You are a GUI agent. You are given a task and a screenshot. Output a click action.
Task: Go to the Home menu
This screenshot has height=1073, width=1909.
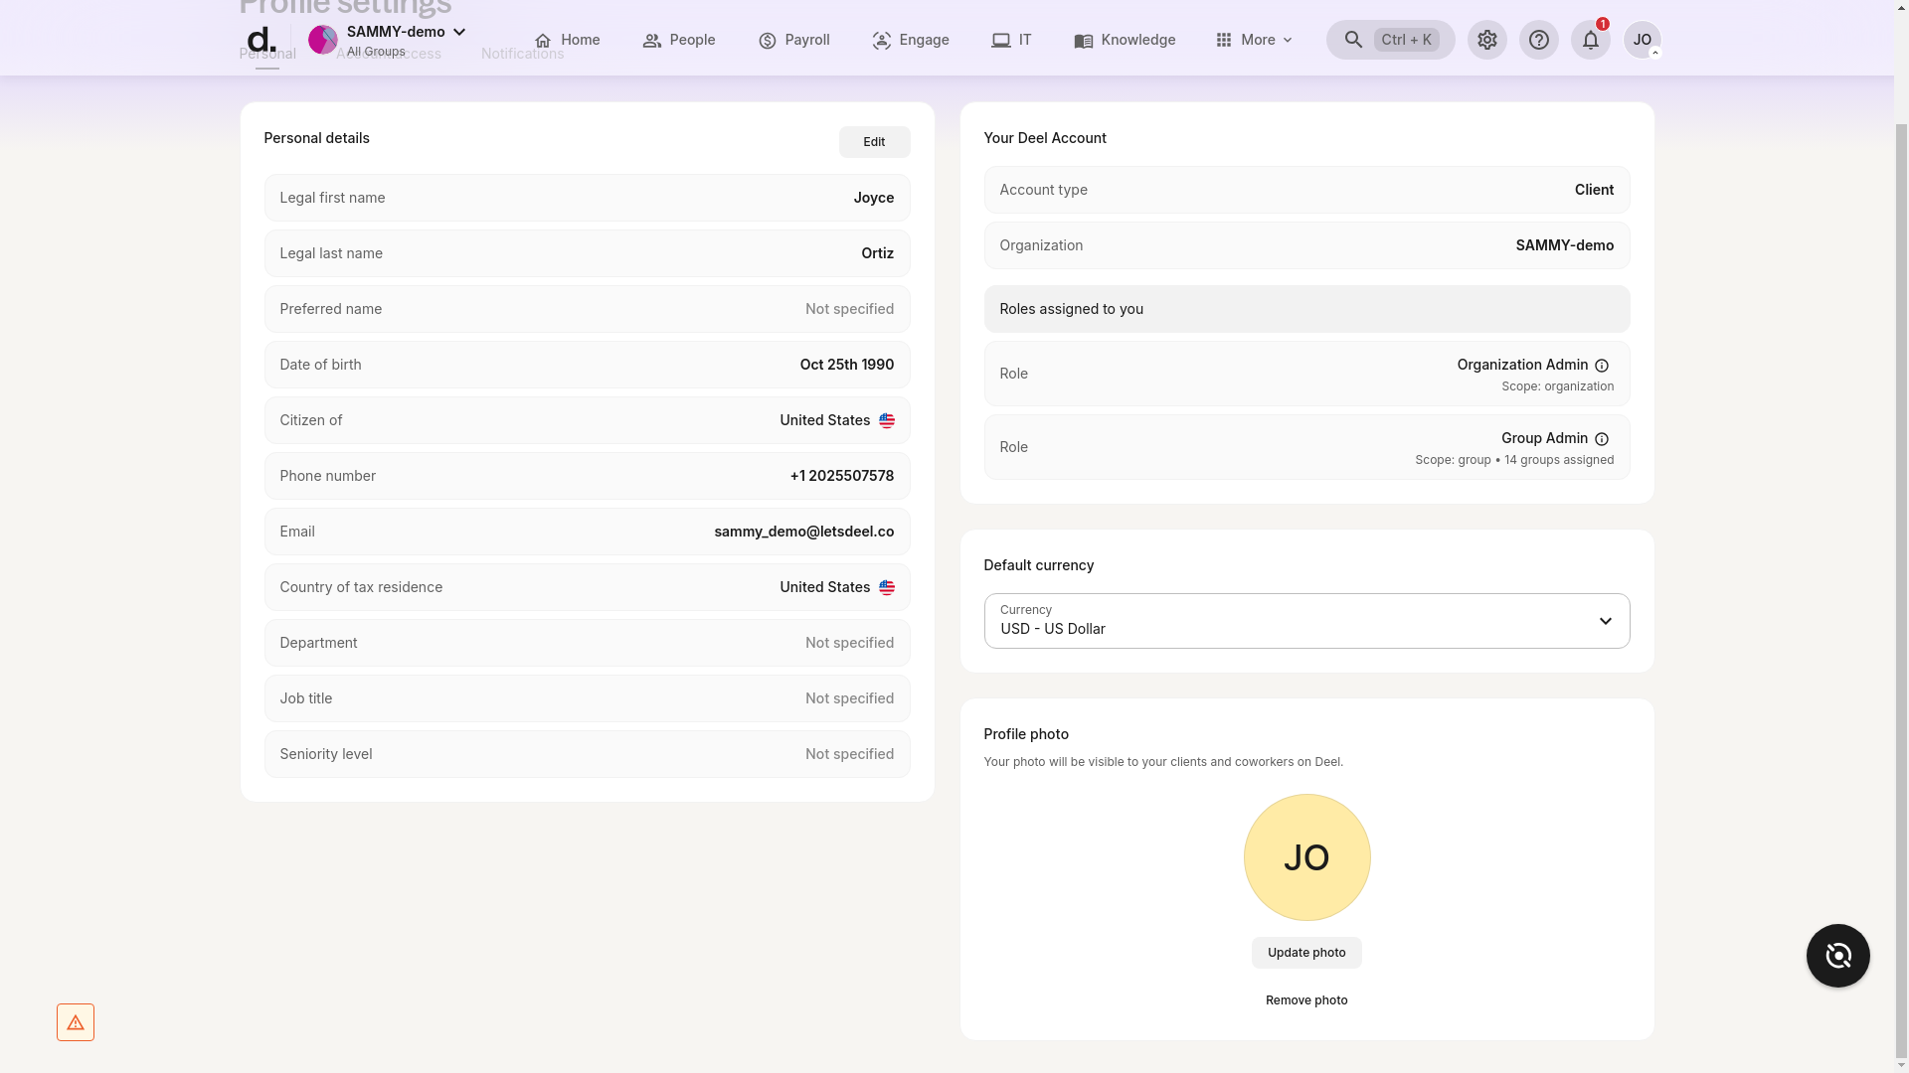[x=567, y=40]
